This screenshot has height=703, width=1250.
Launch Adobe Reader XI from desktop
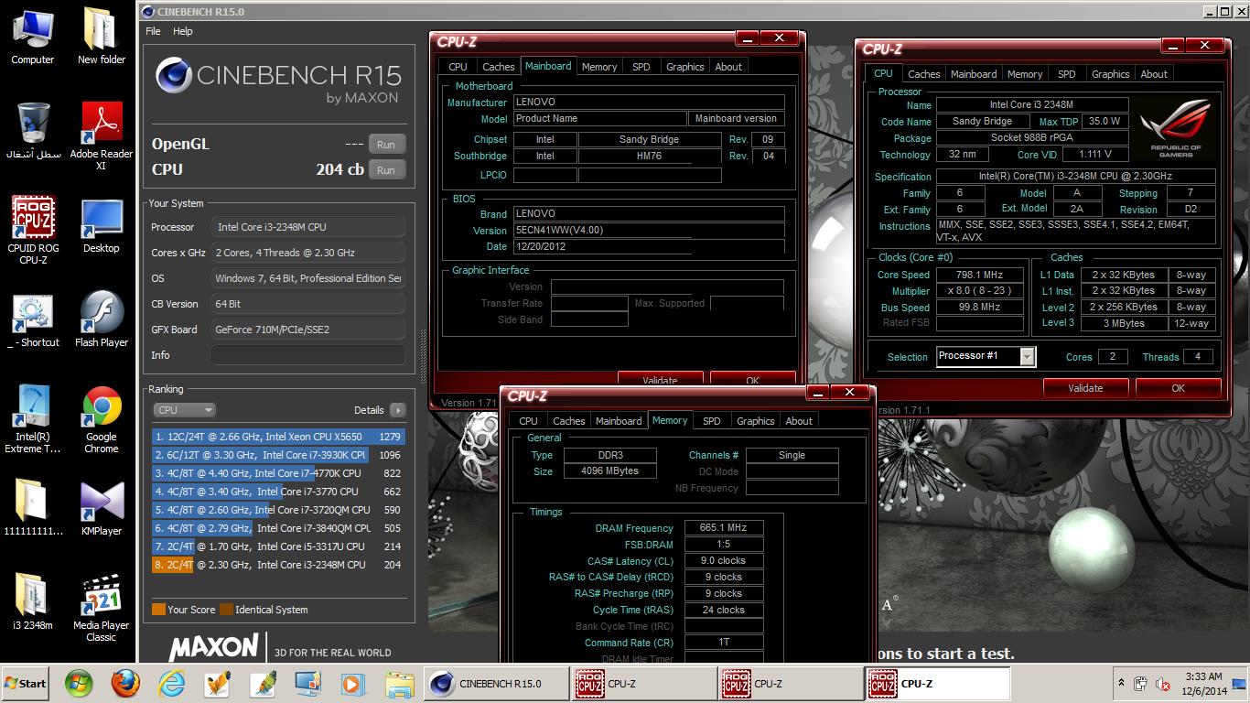coord(101,135)
